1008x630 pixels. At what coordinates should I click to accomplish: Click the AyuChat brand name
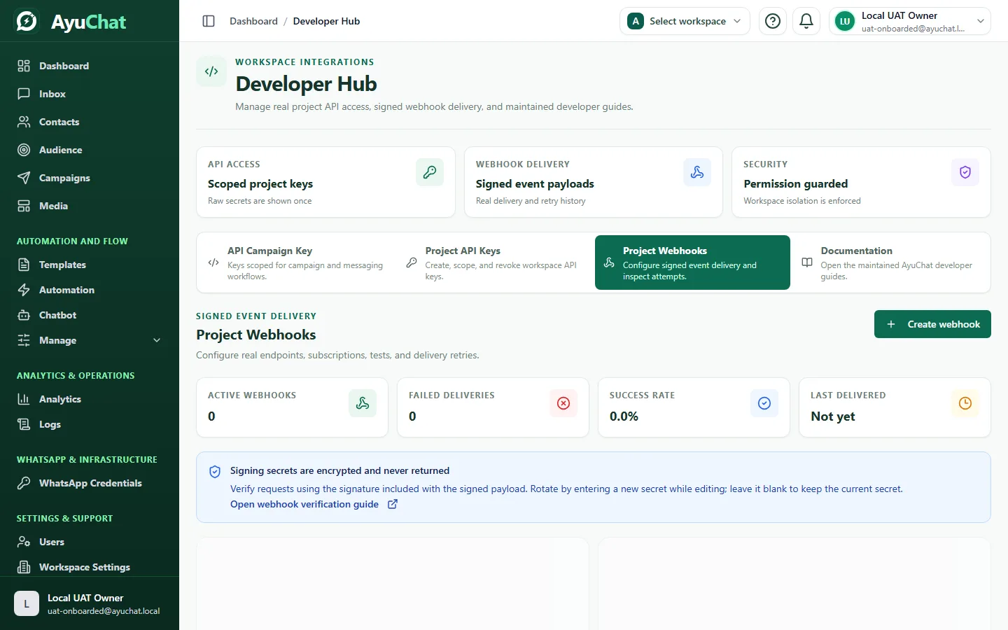point(88,22)
